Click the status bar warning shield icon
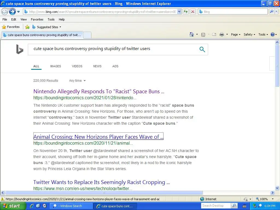The height and width of the screenshot is (210, 280). tap(2, 199)
